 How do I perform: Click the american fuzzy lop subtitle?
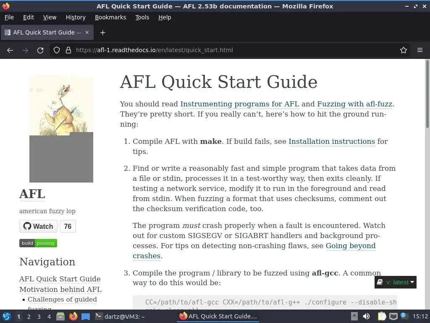click(47, 211)
